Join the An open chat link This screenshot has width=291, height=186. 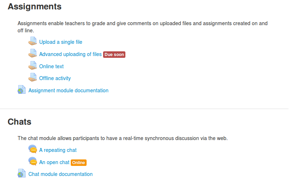[x=54, y=162]
